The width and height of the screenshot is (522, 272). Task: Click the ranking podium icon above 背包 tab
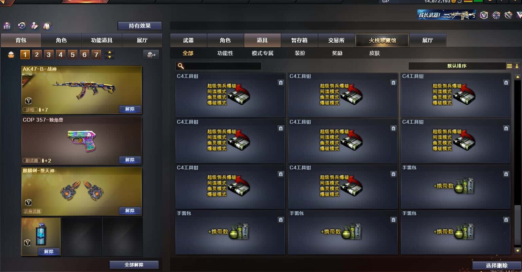7,26
